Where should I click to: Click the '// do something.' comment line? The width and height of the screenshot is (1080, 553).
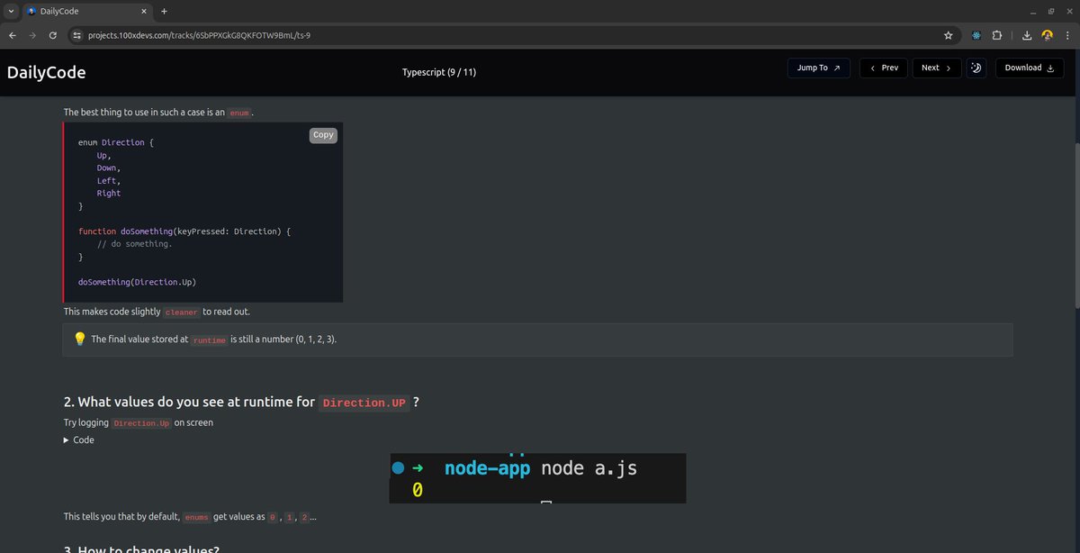tap(134, 244)
